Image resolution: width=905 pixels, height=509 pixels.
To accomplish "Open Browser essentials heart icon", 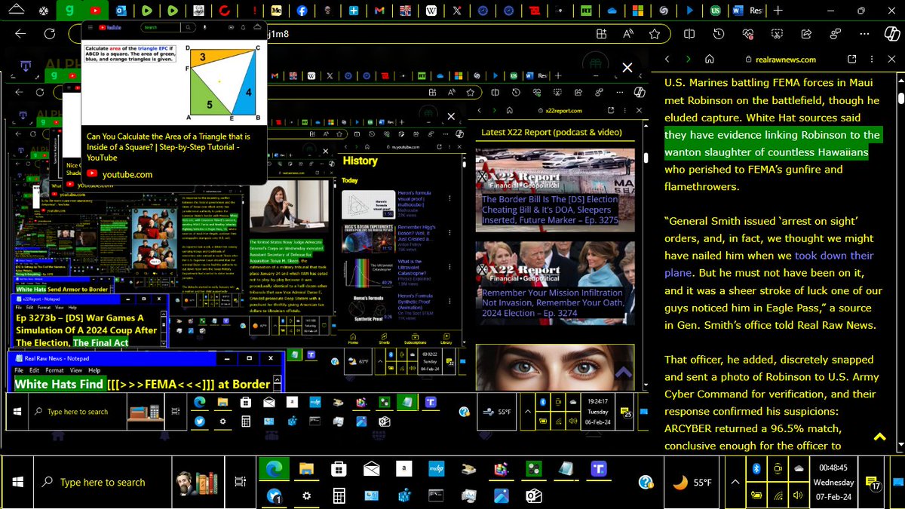I will point(749,34).
